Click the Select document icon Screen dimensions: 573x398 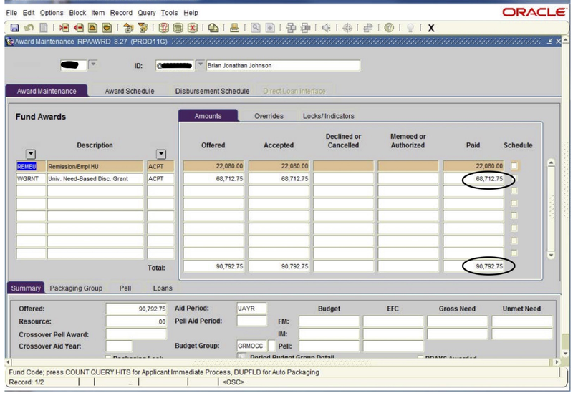[x=44, y=28]
